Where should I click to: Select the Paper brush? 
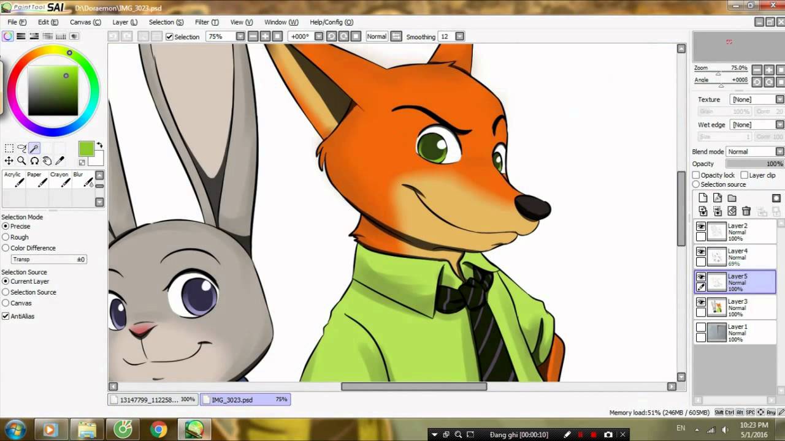coord(37,179)
